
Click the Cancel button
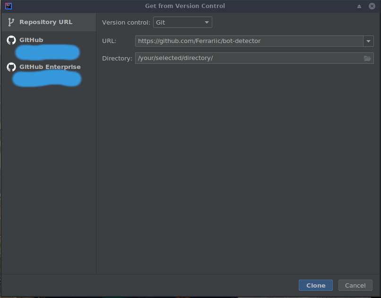coord(355,285)
